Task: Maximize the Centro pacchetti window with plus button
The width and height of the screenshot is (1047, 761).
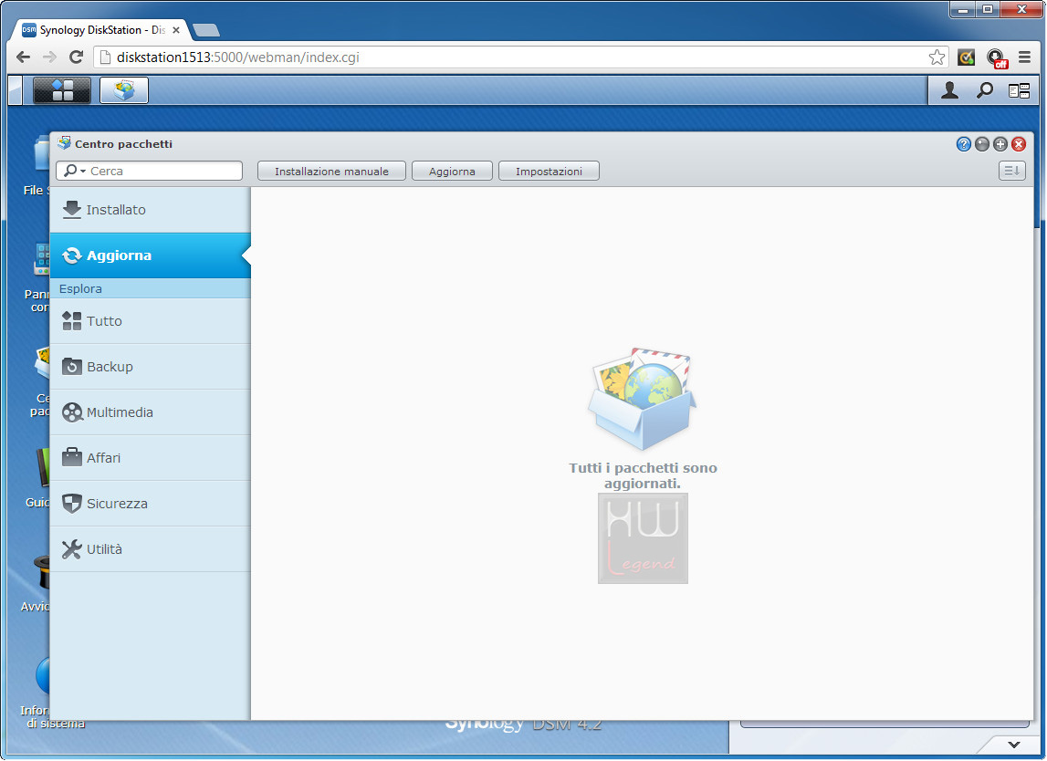Action: (1000, 144)
